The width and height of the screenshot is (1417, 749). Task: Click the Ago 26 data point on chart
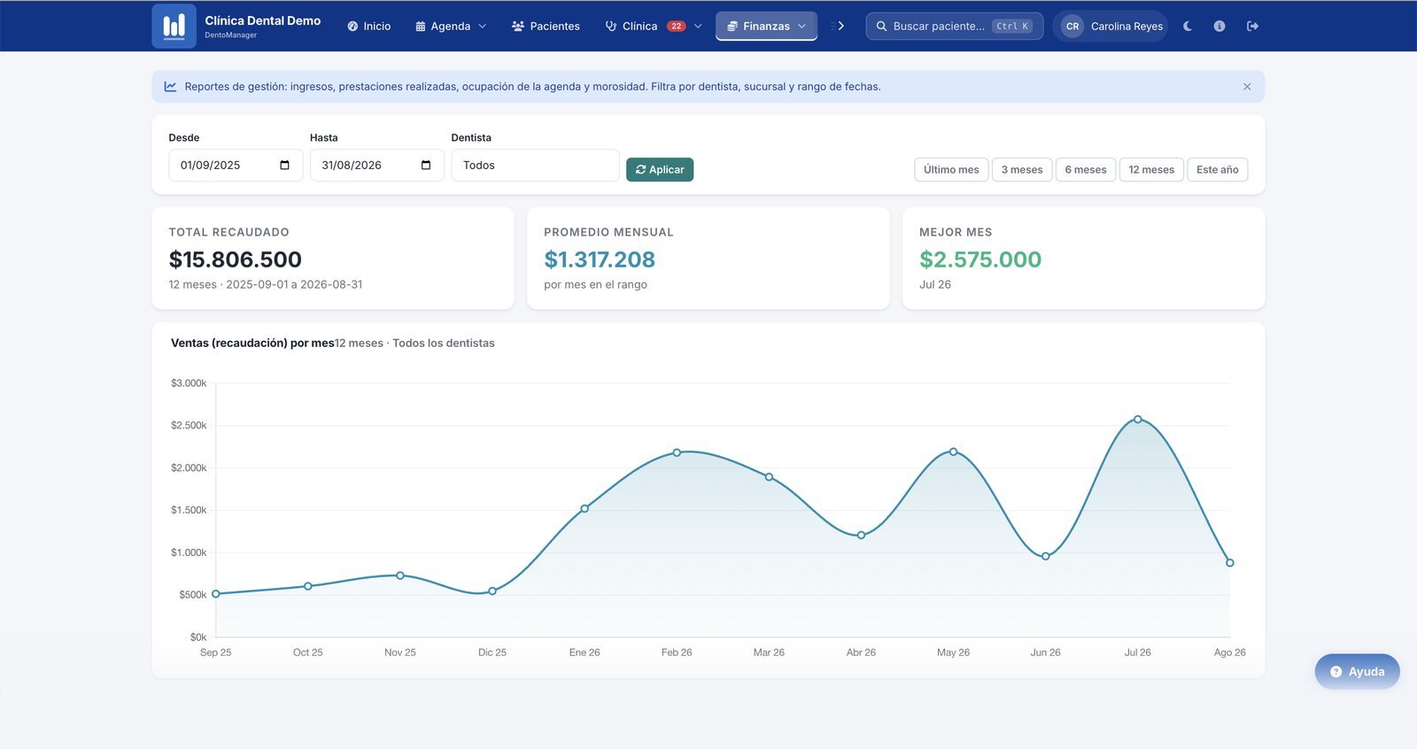[x=1230, y=563]
